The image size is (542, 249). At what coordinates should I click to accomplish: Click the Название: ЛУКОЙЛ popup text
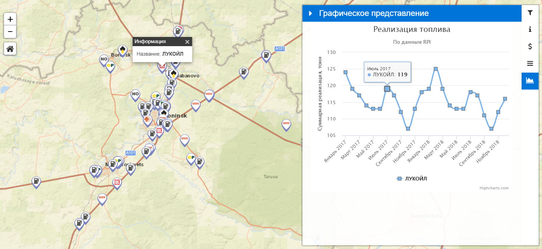pos(160,54)
